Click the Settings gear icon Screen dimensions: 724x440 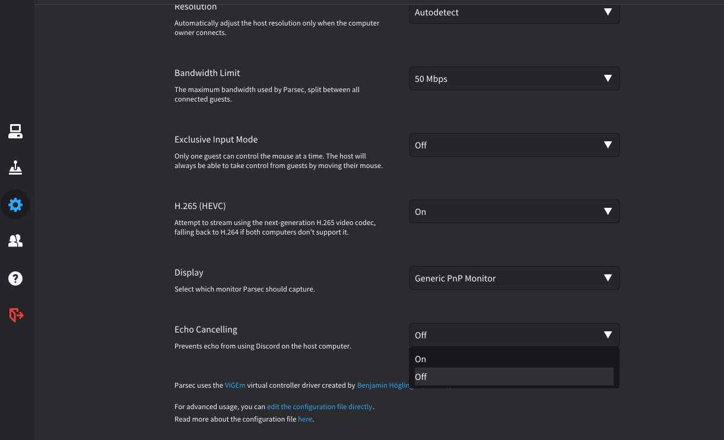point(15,205)
